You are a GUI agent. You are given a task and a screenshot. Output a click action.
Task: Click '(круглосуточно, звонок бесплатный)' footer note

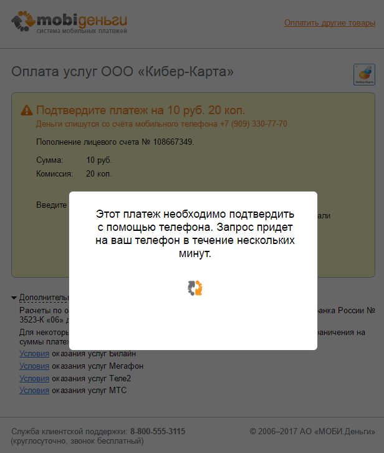point(77,441)
